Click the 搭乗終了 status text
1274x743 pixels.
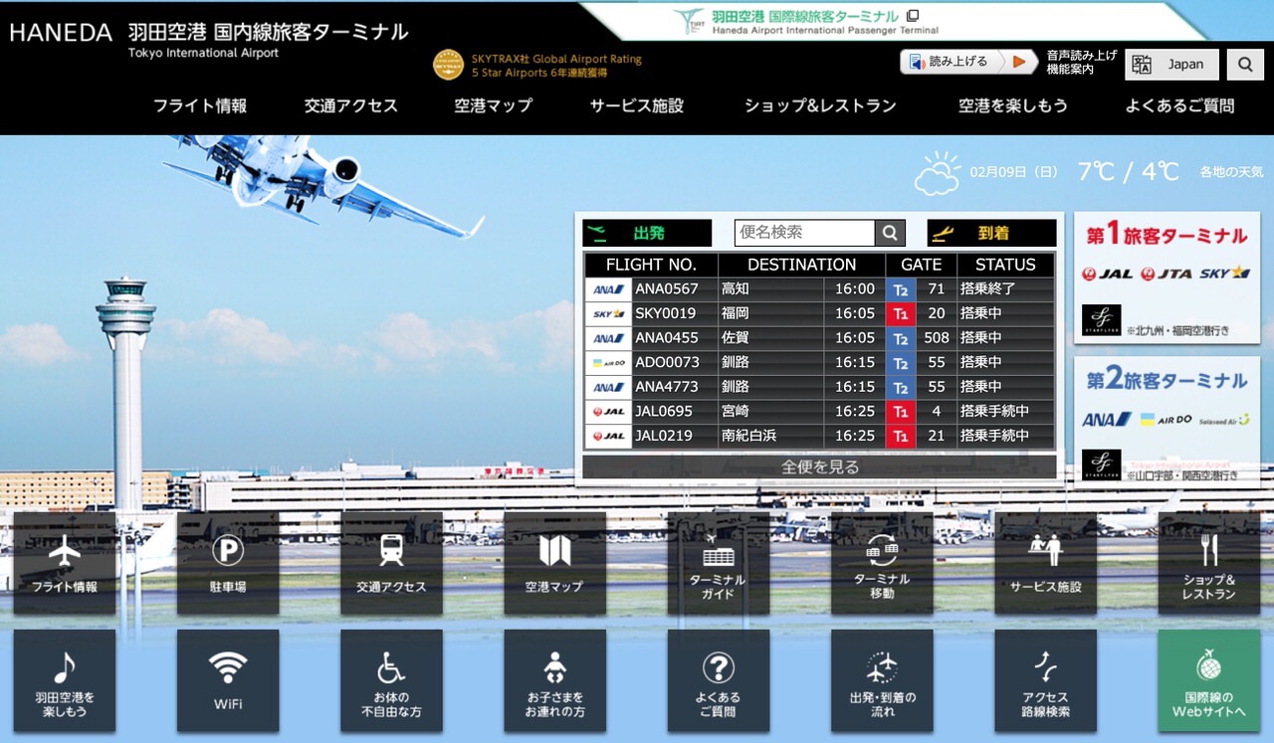tap(987, 289)
